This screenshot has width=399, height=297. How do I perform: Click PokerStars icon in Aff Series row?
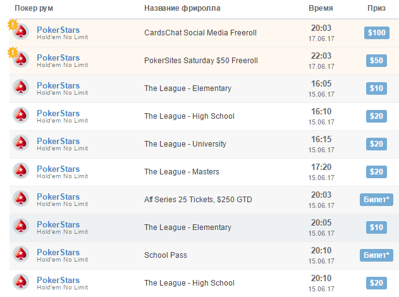(x=21, y=199)
